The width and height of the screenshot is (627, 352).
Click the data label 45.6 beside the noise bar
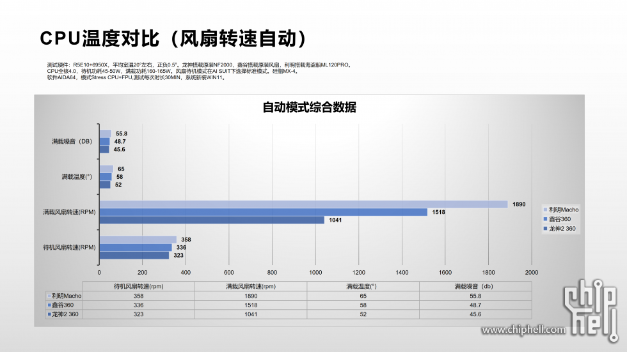pyautogui.click(x=119, y=149)
